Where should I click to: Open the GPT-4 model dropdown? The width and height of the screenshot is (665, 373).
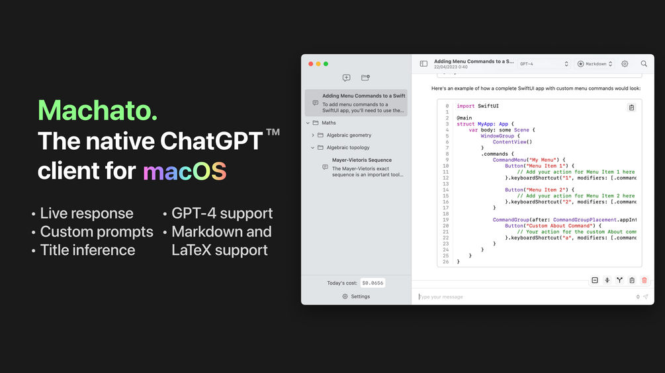click(543, 64)
